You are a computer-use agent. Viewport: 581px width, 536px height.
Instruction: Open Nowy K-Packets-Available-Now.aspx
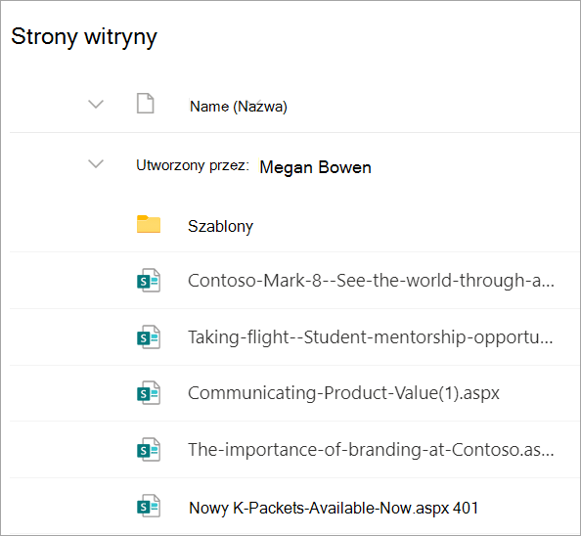tap(334, 508)
